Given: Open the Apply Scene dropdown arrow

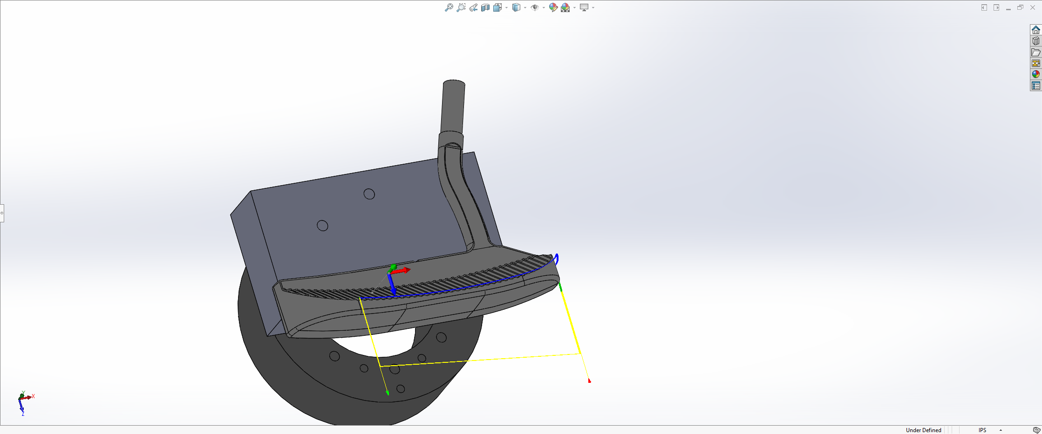Looking at the screenshot, I should (575, 7).
